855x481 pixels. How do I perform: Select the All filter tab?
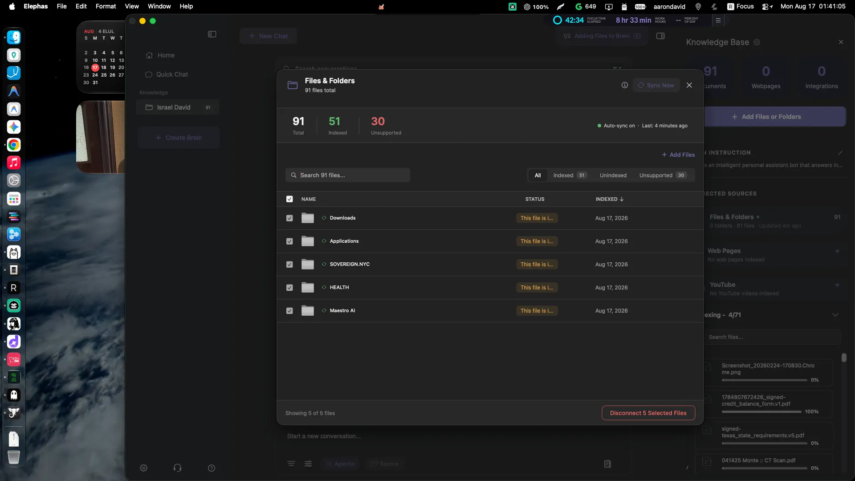click(537, 175)
